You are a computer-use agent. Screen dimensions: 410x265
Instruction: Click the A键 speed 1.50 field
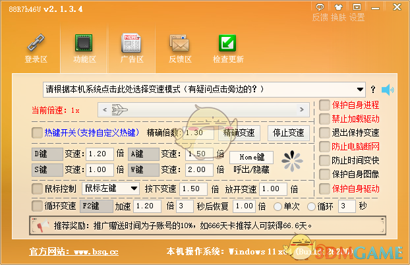[x=199, y=154]
